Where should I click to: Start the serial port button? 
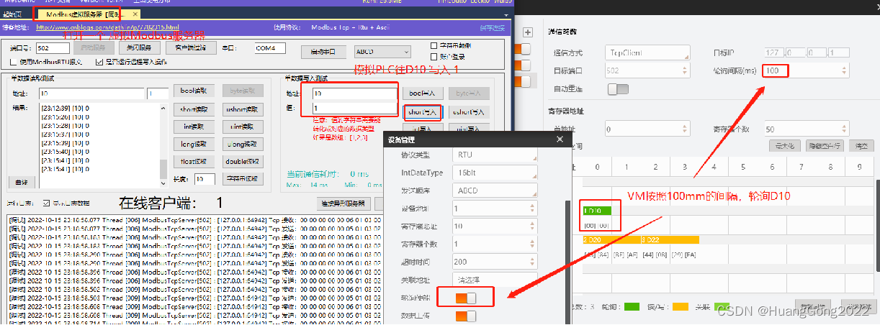click(323, 52)
